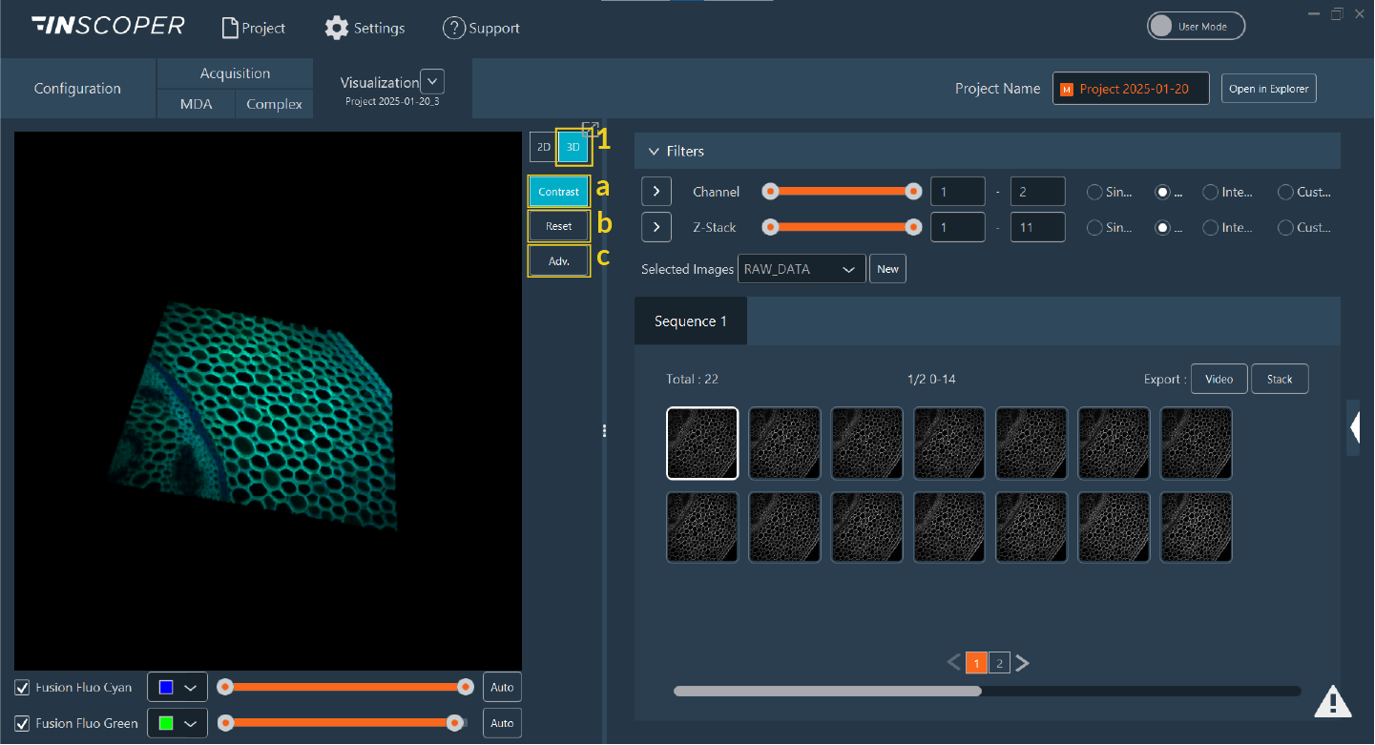Click the expand viewer icon above the 3D button
Screen dimensions: 1375x745
[x=591, y=127]
